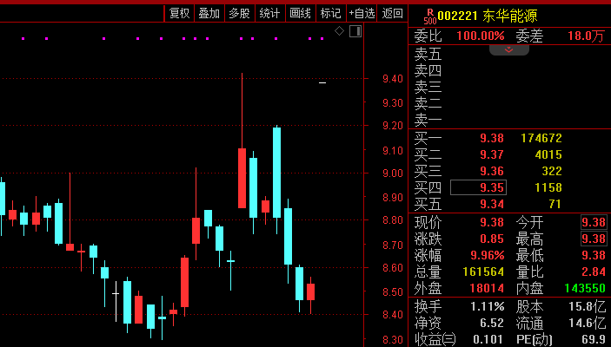This screenshot has width=611, height=347.
Task: Click the 涨跌 value 0.85
Action: tap(492, 239)
